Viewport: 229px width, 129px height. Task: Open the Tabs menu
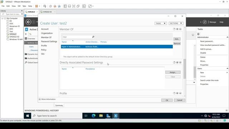(24, 6)
